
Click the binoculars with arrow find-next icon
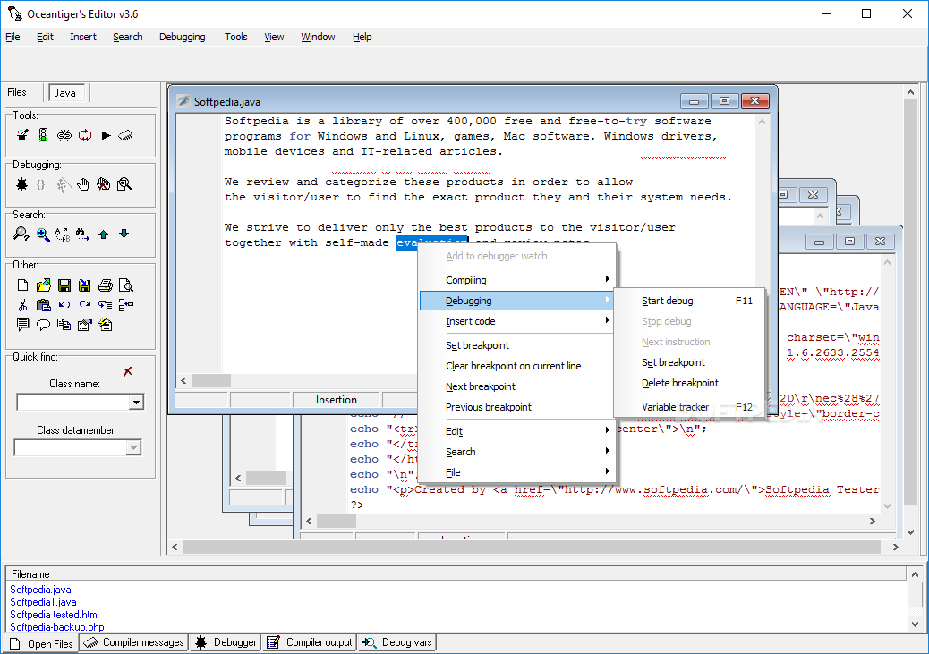[83, 234]
